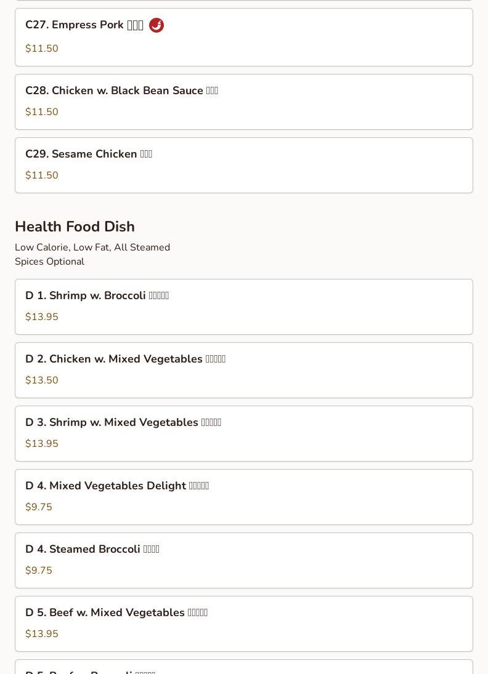Click the $9.75 price under Mixed Vegetables Delight
This screenshot has height=674, width=488.
coord(39,507)
